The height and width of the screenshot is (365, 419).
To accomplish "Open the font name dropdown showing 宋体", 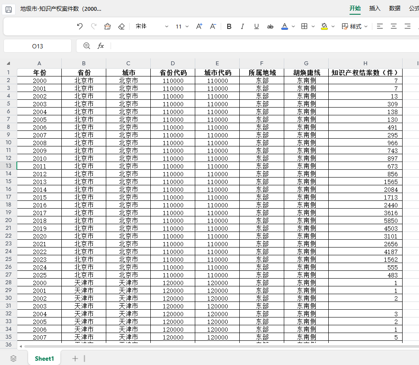I will coord(152,26).
